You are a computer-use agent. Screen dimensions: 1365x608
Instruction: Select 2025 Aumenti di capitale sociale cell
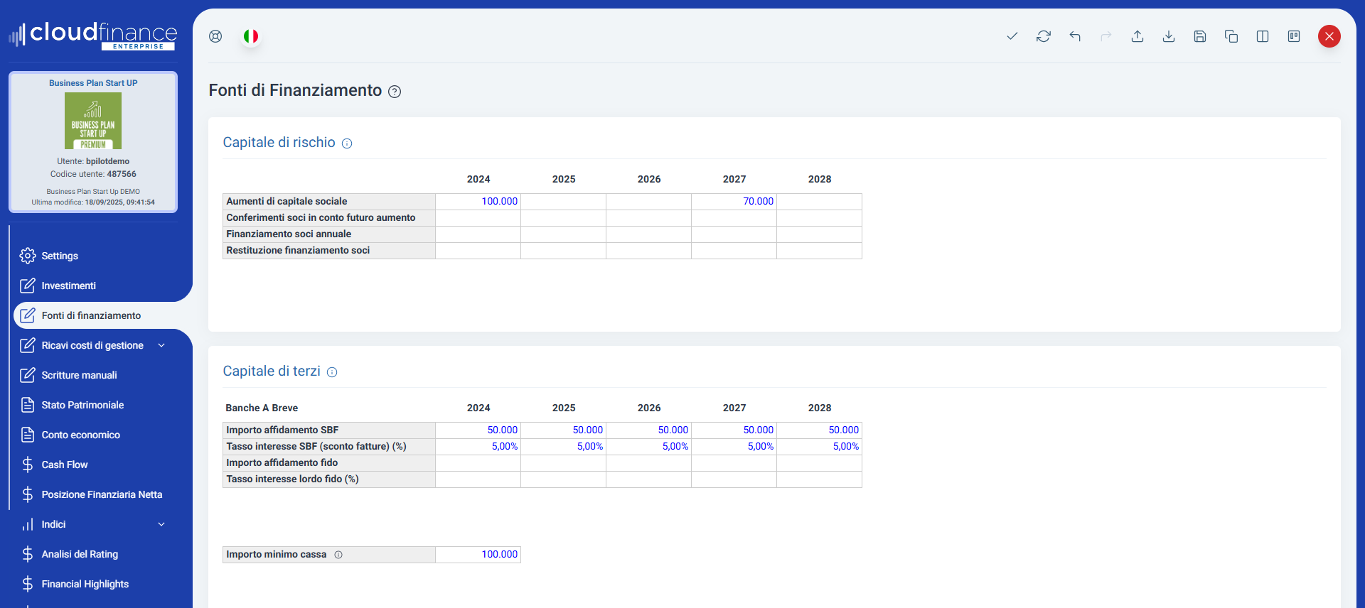563,202
